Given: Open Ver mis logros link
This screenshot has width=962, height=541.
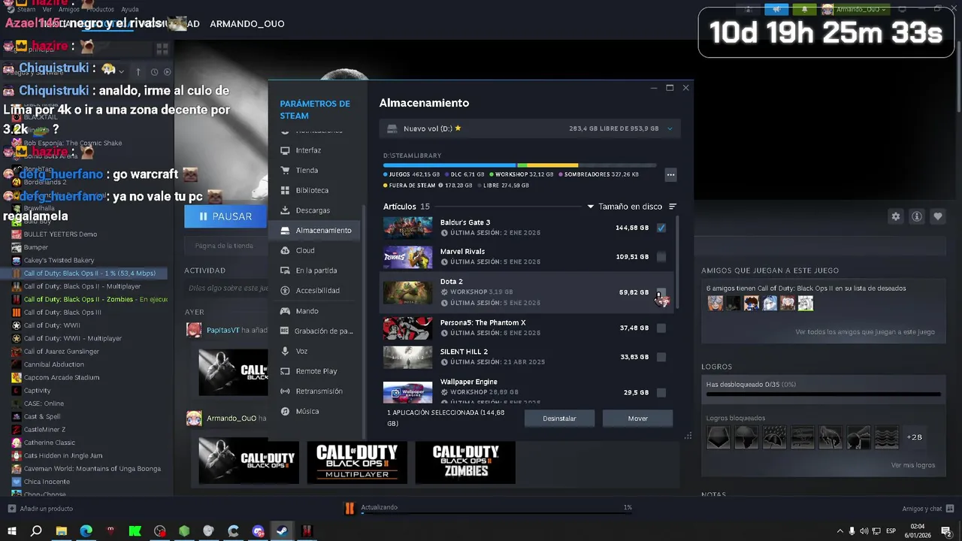Looking at the screenshot, I should pyautogui.click(x=913, y=465).
